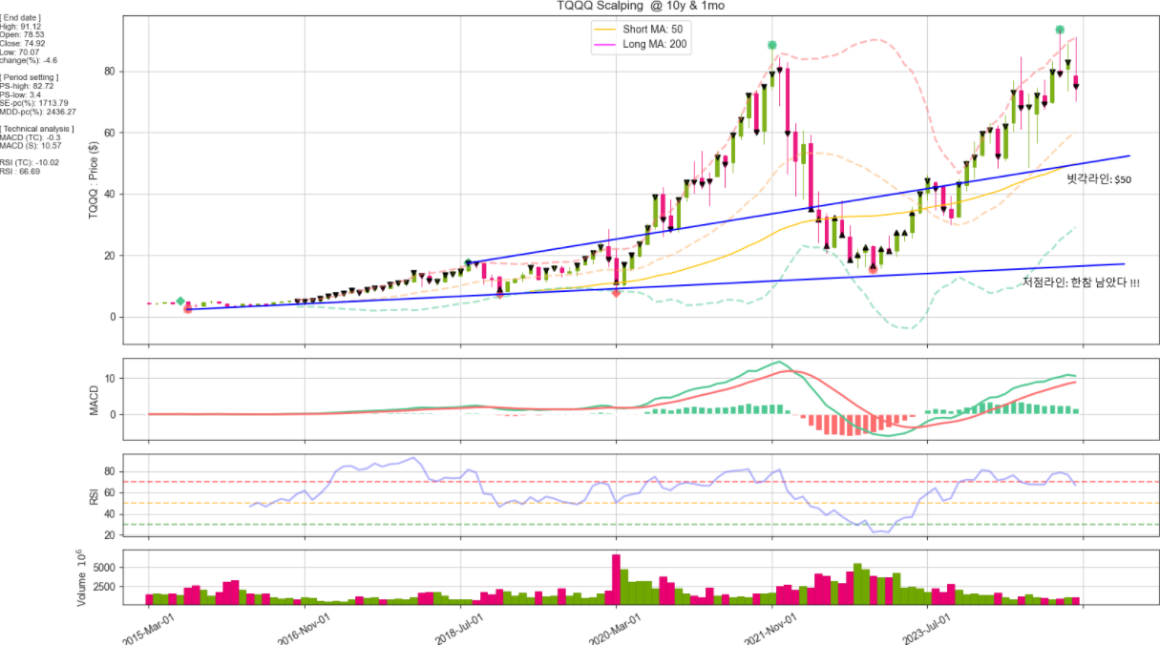Click the "PS-high: 82.72" value

click(27, 86)
